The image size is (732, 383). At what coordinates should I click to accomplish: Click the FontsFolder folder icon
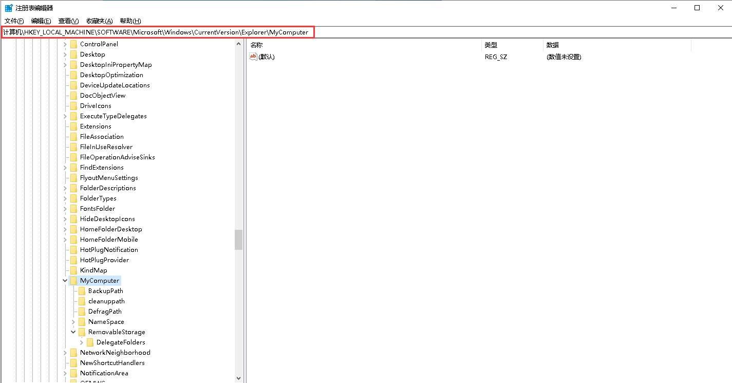pos(73,209)
